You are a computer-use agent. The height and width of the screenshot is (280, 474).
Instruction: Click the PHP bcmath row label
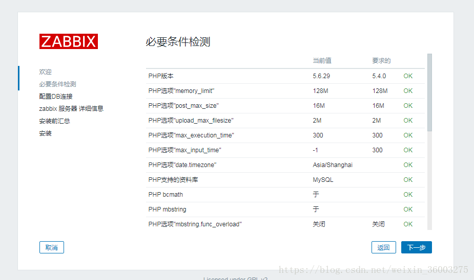click(x=166, y=194)
